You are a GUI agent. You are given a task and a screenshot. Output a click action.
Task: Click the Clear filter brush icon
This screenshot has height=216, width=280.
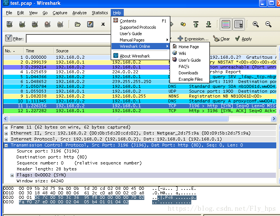[x=216, y=38]
